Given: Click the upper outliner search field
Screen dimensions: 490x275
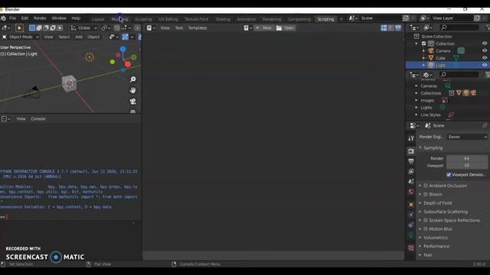Looking at the screenshot, I should coord(459,27).
